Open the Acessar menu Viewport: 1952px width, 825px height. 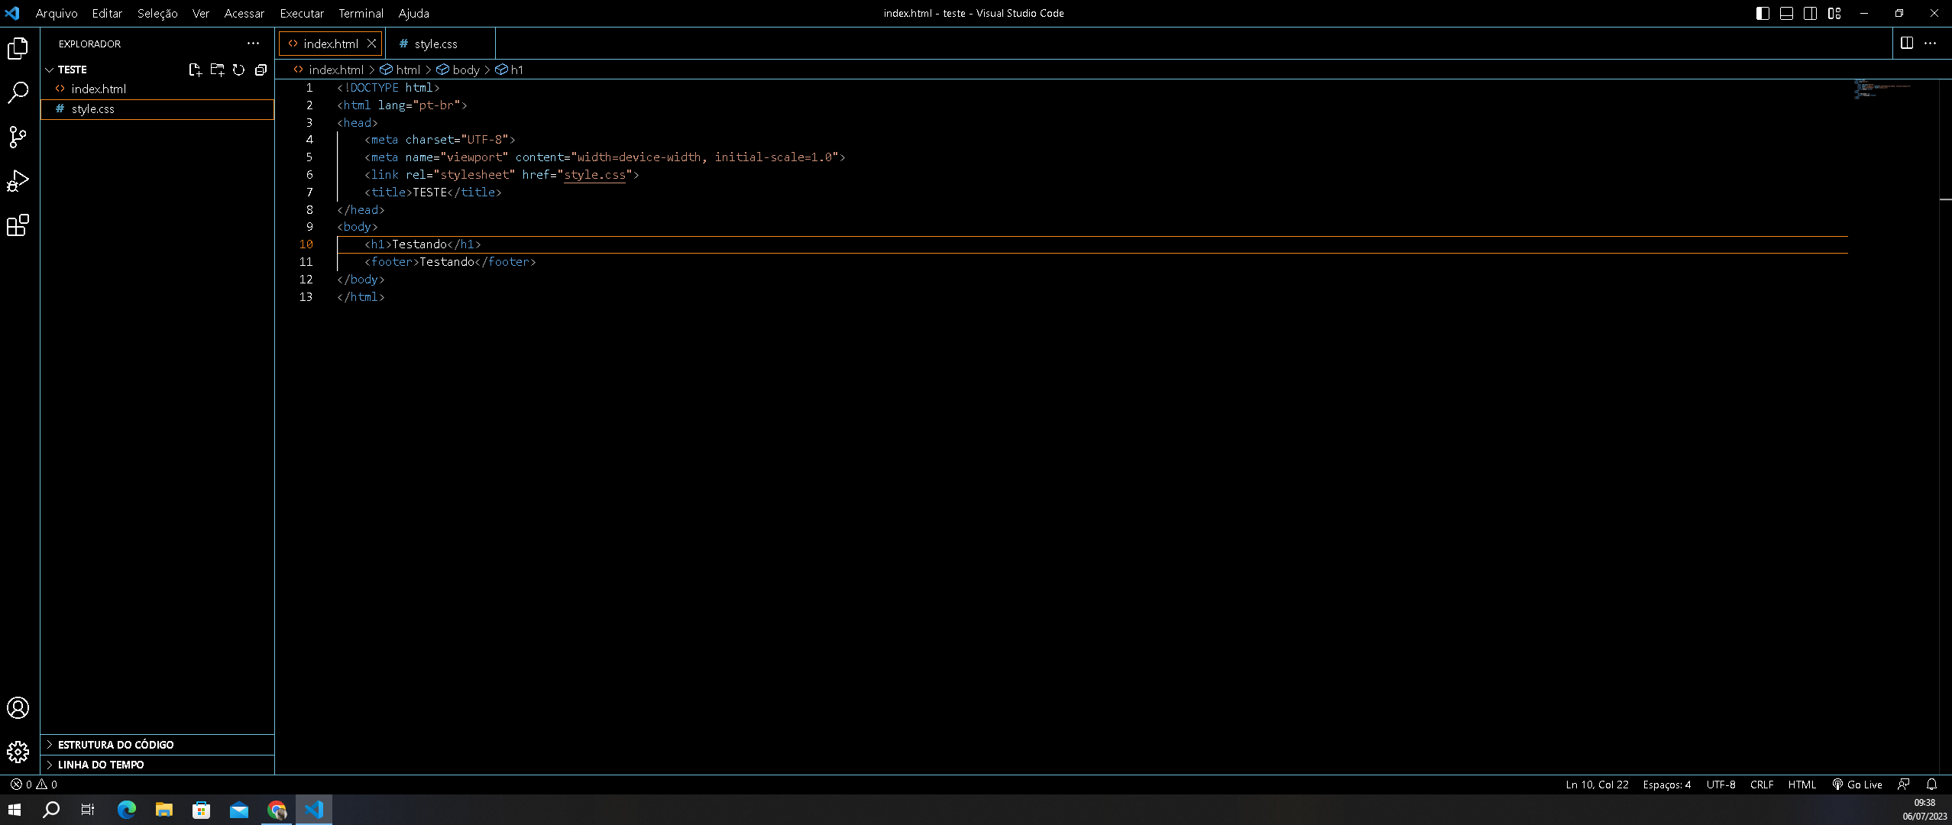tap(244, 13)
